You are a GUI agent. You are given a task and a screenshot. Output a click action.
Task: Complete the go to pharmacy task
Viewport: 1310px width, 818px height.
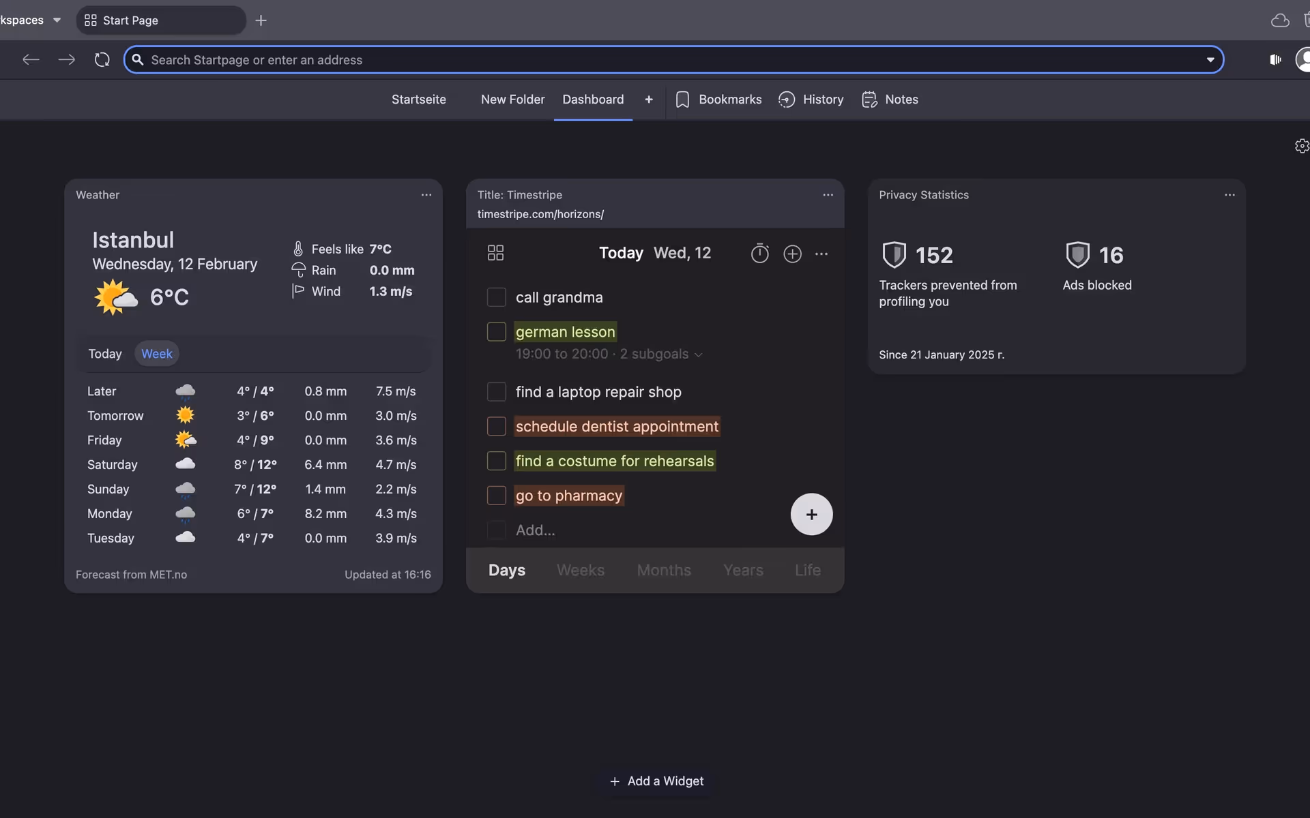[496, 496]
